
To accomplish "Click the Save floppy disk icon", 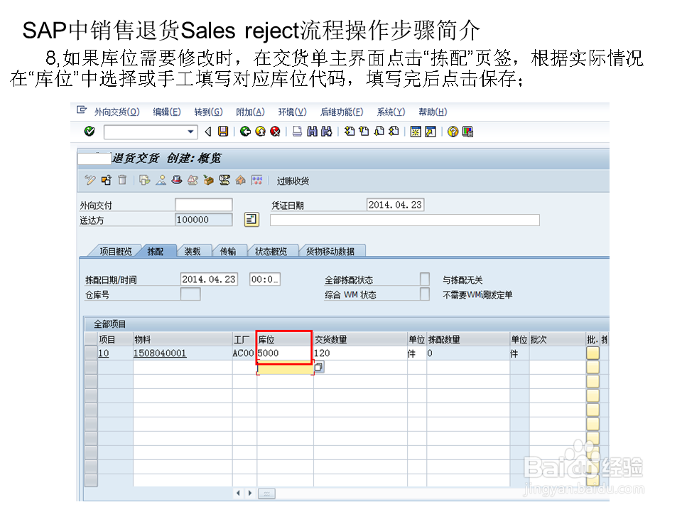I will pos(223,131).
